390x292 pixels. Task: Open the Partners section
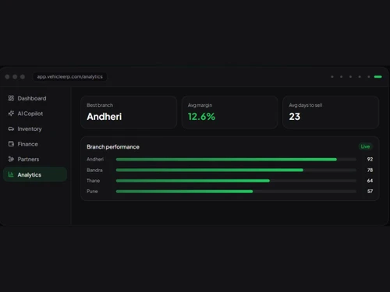click(x=35, y=159)
